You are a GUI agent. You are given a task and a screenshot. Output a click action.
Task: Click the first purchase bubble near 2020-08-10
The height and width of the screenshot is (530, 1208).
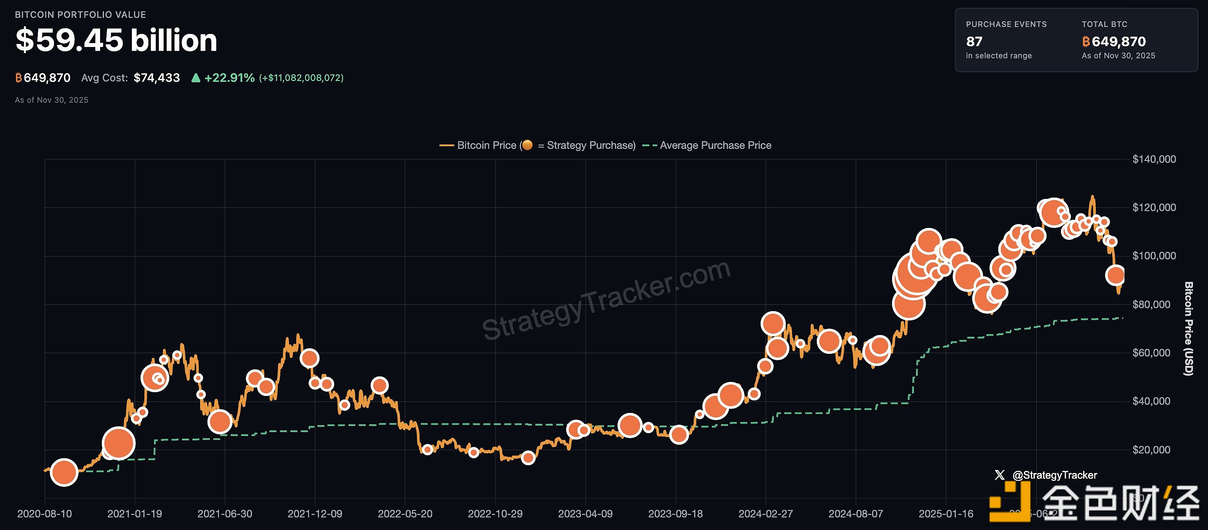tap(64, 472)
